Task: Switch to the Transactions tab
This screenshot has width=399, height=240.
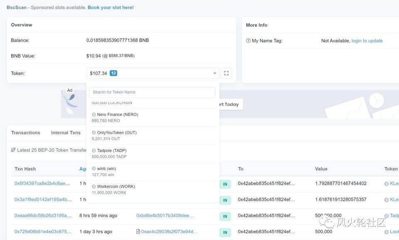Action: [x=26, y=133]
